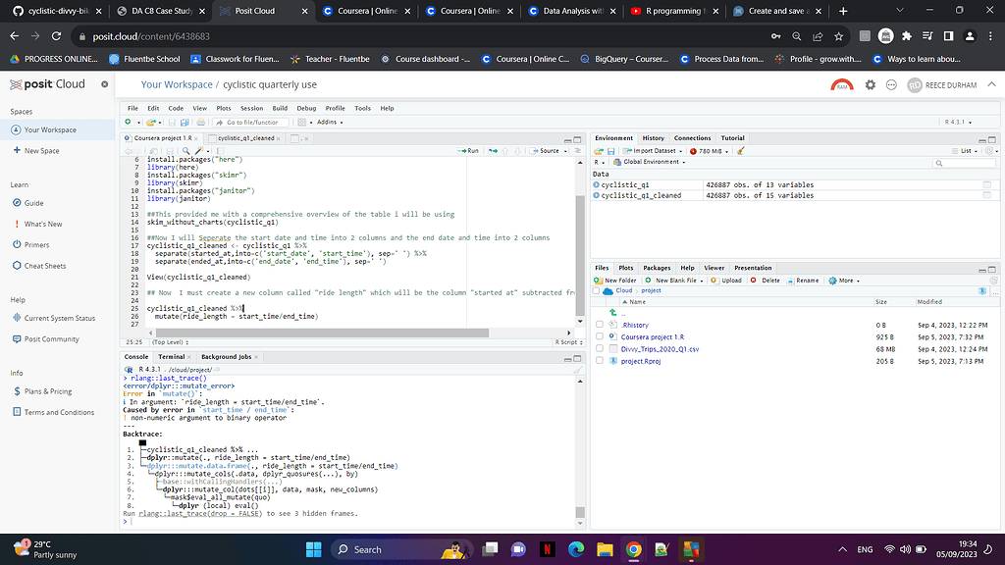Image resolution: width=1005 pixels, height=565 pixels.
Task: Open the Divvy_Trips_2020_Q1.csv file link
Action: click(x=660, y=349)
